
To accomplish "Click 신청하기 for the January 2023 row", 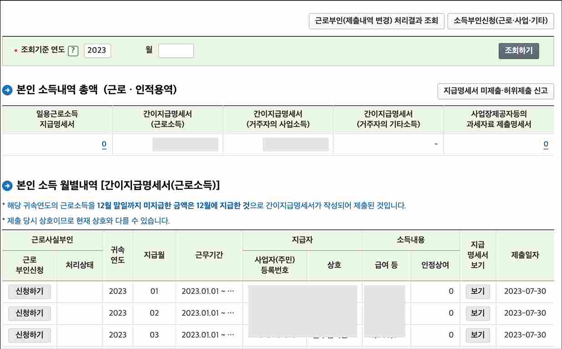I will pos(29,291).
